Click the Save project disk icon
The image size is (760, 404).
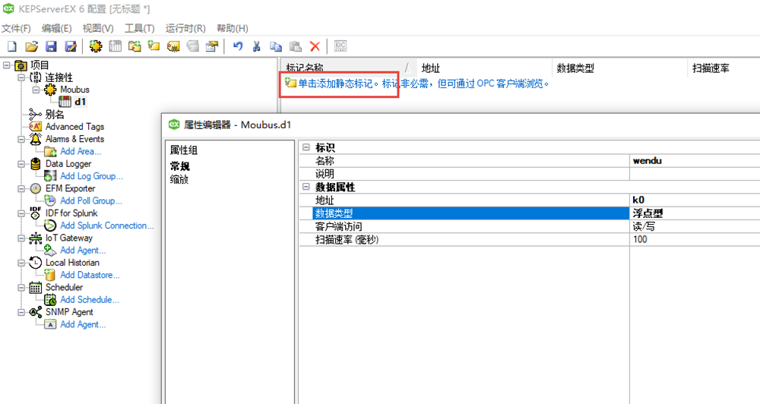coord(51,46)
